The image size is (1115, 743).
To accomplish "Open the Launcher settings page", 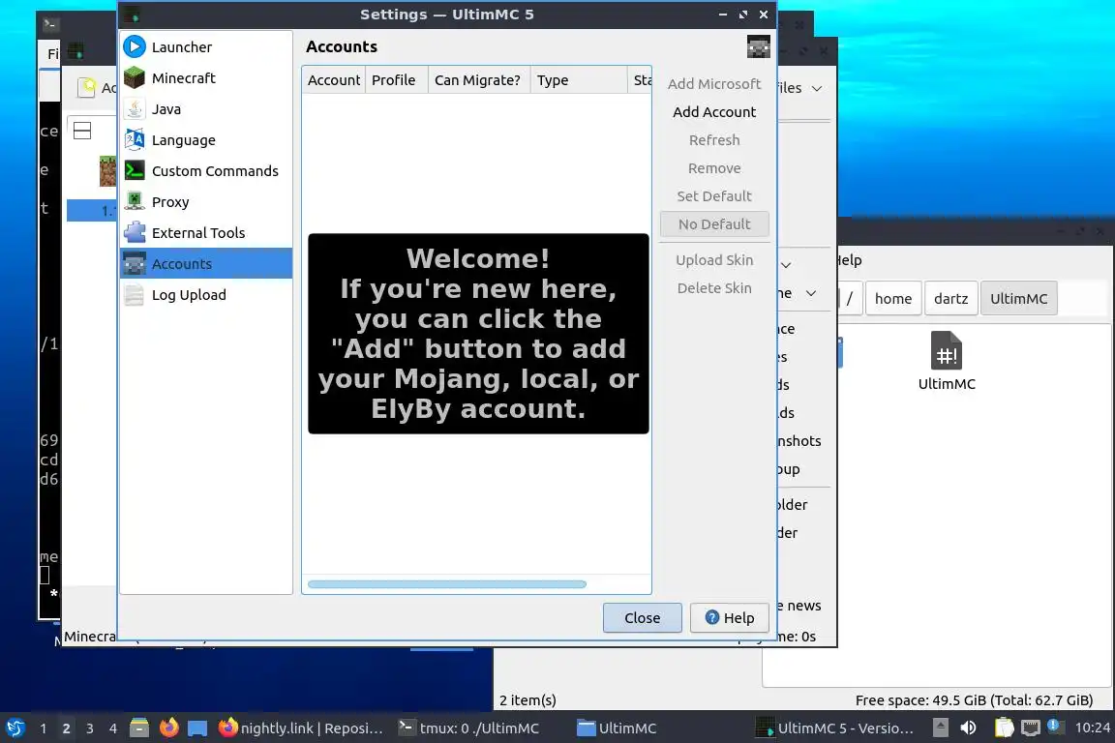I will click(205, 47).
